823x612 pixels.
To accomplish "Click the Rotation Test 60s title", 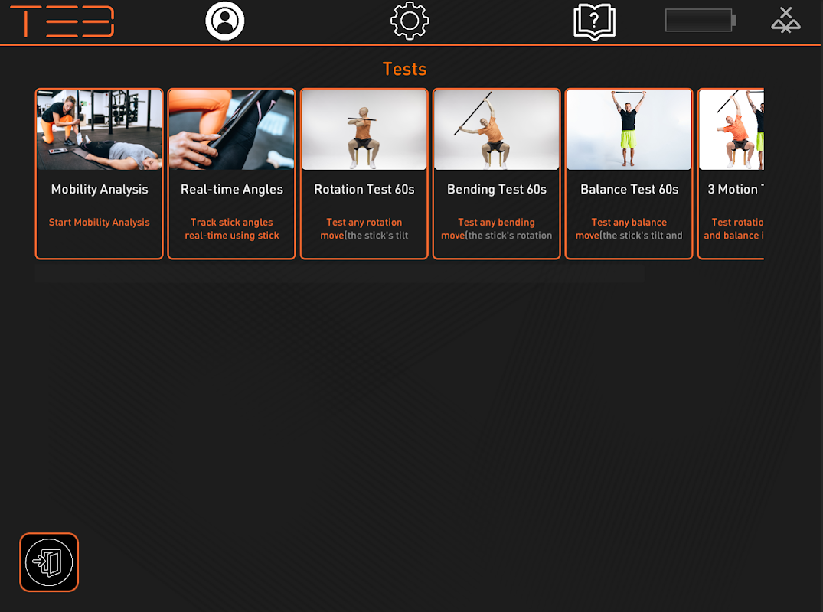I will (x=364, y=189).
